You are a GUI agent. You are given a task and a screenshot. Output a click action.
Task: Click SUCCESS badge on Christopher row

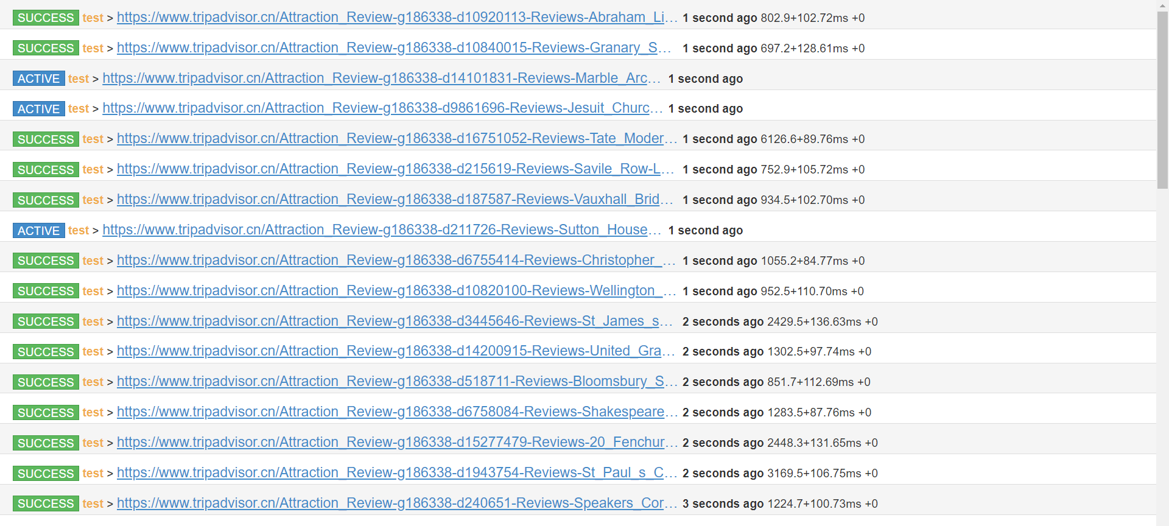click(46, 261)
